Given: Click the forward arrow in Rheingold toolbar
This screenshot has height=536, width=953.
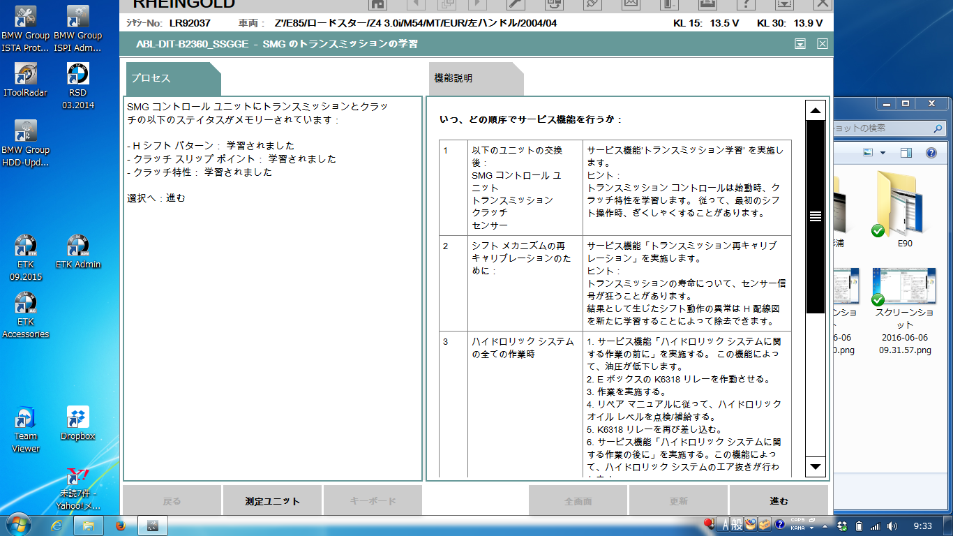Looking at the screenshot, I should [x=478, y=5].
